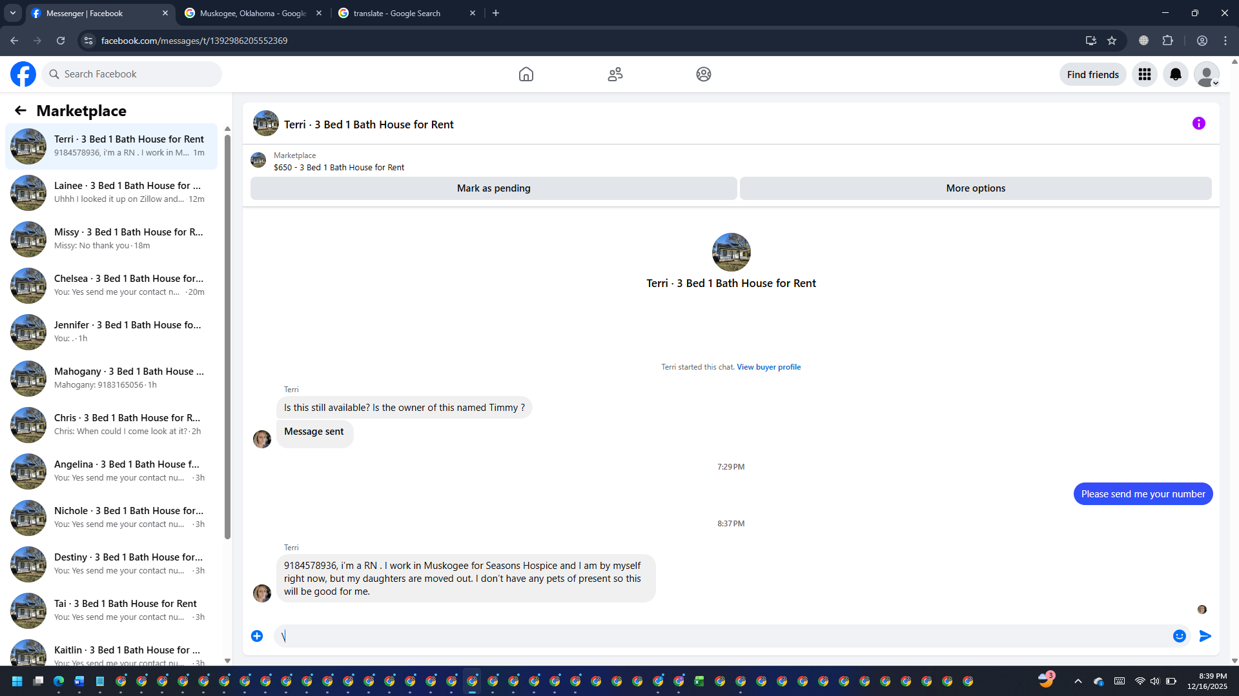Screen dimensions: 1239x696
Task: Click the Mark as pending button
Action: point(494,188)
